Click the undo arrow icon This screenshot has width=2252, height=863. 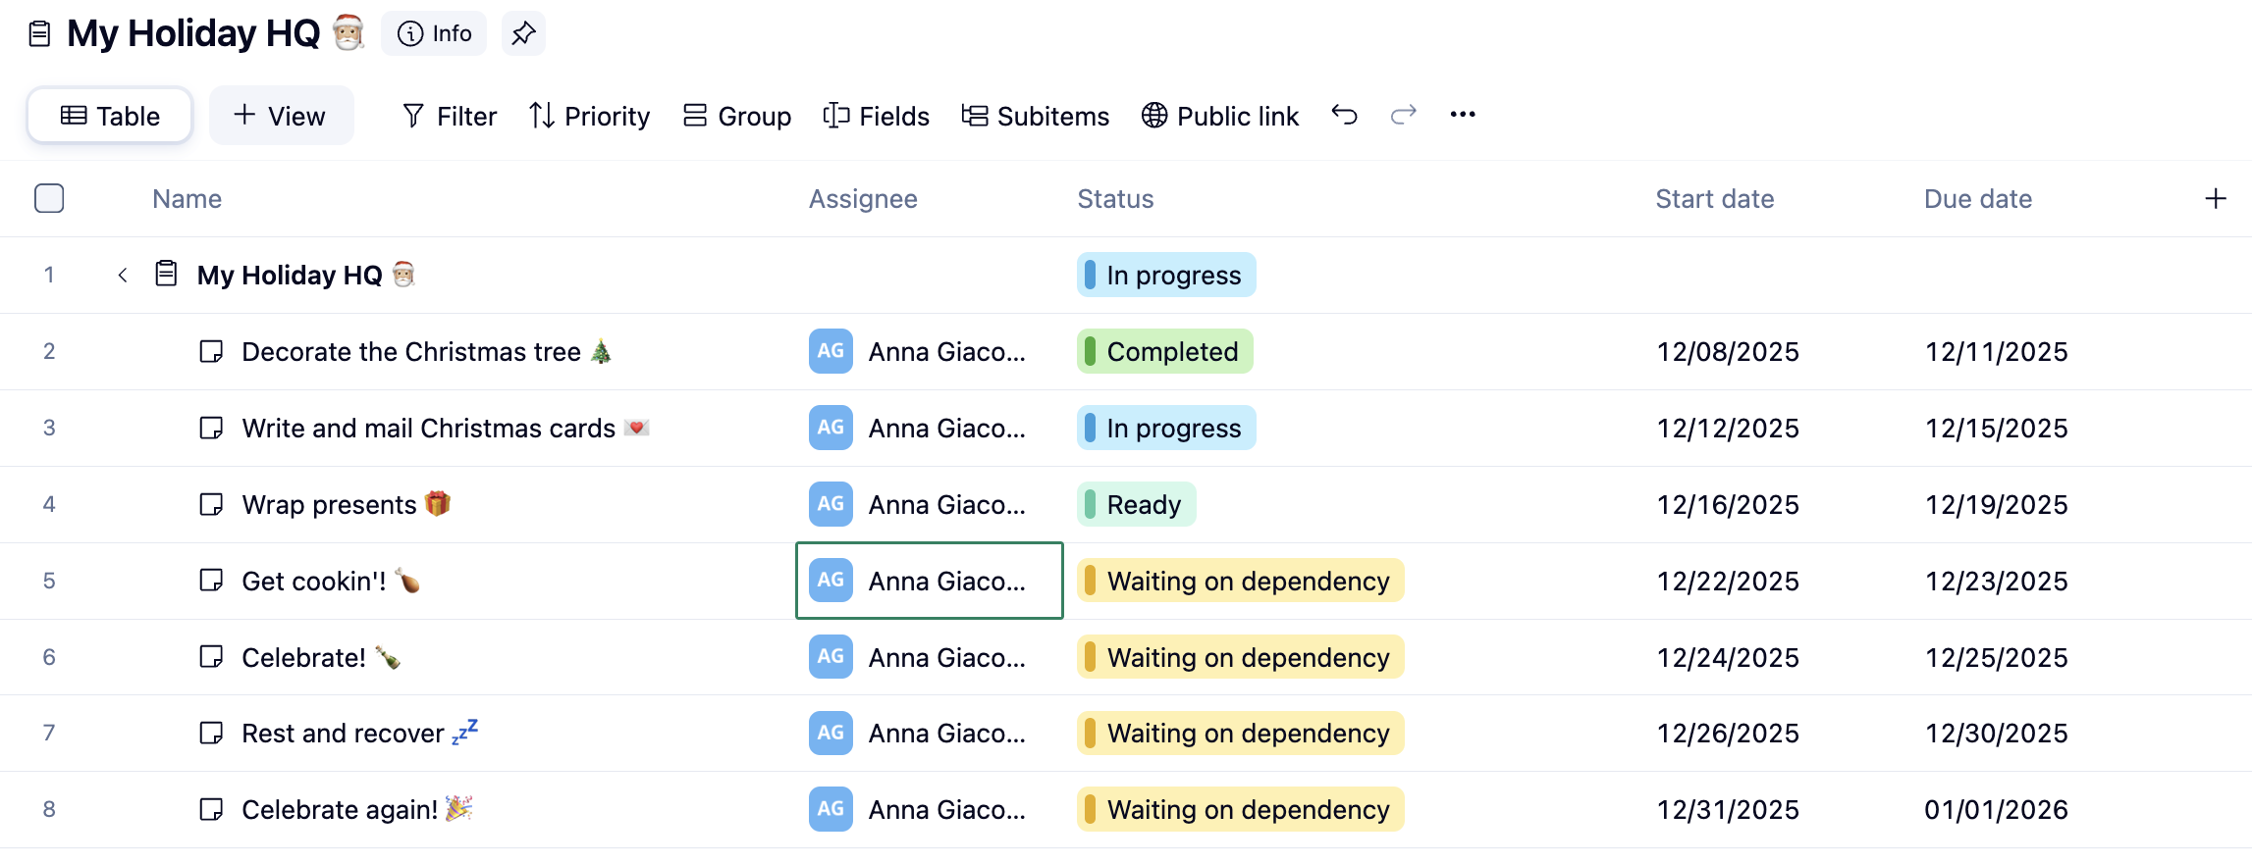tap(1344, 115)
